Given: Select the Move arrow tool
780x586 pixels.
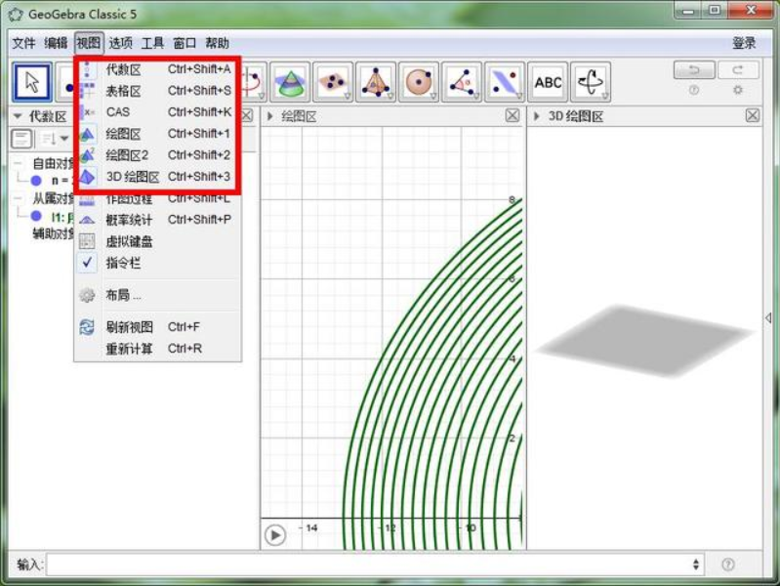Looking at the screenshot, I should pyautogui.click(x=32, y=82).
